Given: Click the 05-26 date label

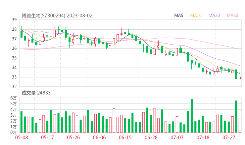Looking at the screenshot, I should click(73, 137).
